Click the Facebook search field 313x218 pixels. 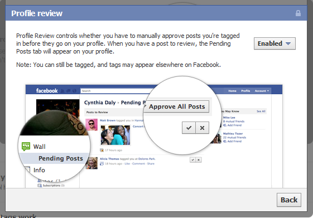pos(117,91)
